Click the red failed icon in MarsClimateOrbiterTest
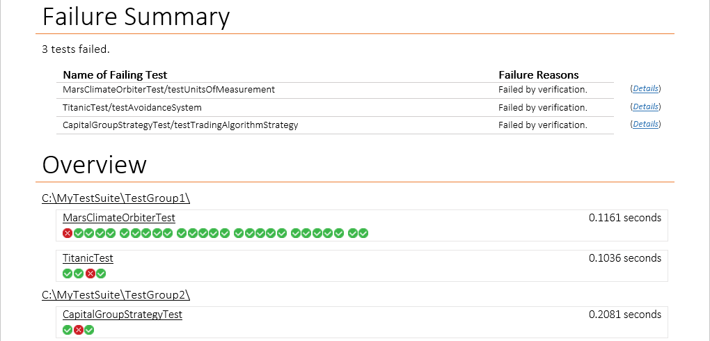The width and height of the screenshot is (710, 341). point(68,233)
